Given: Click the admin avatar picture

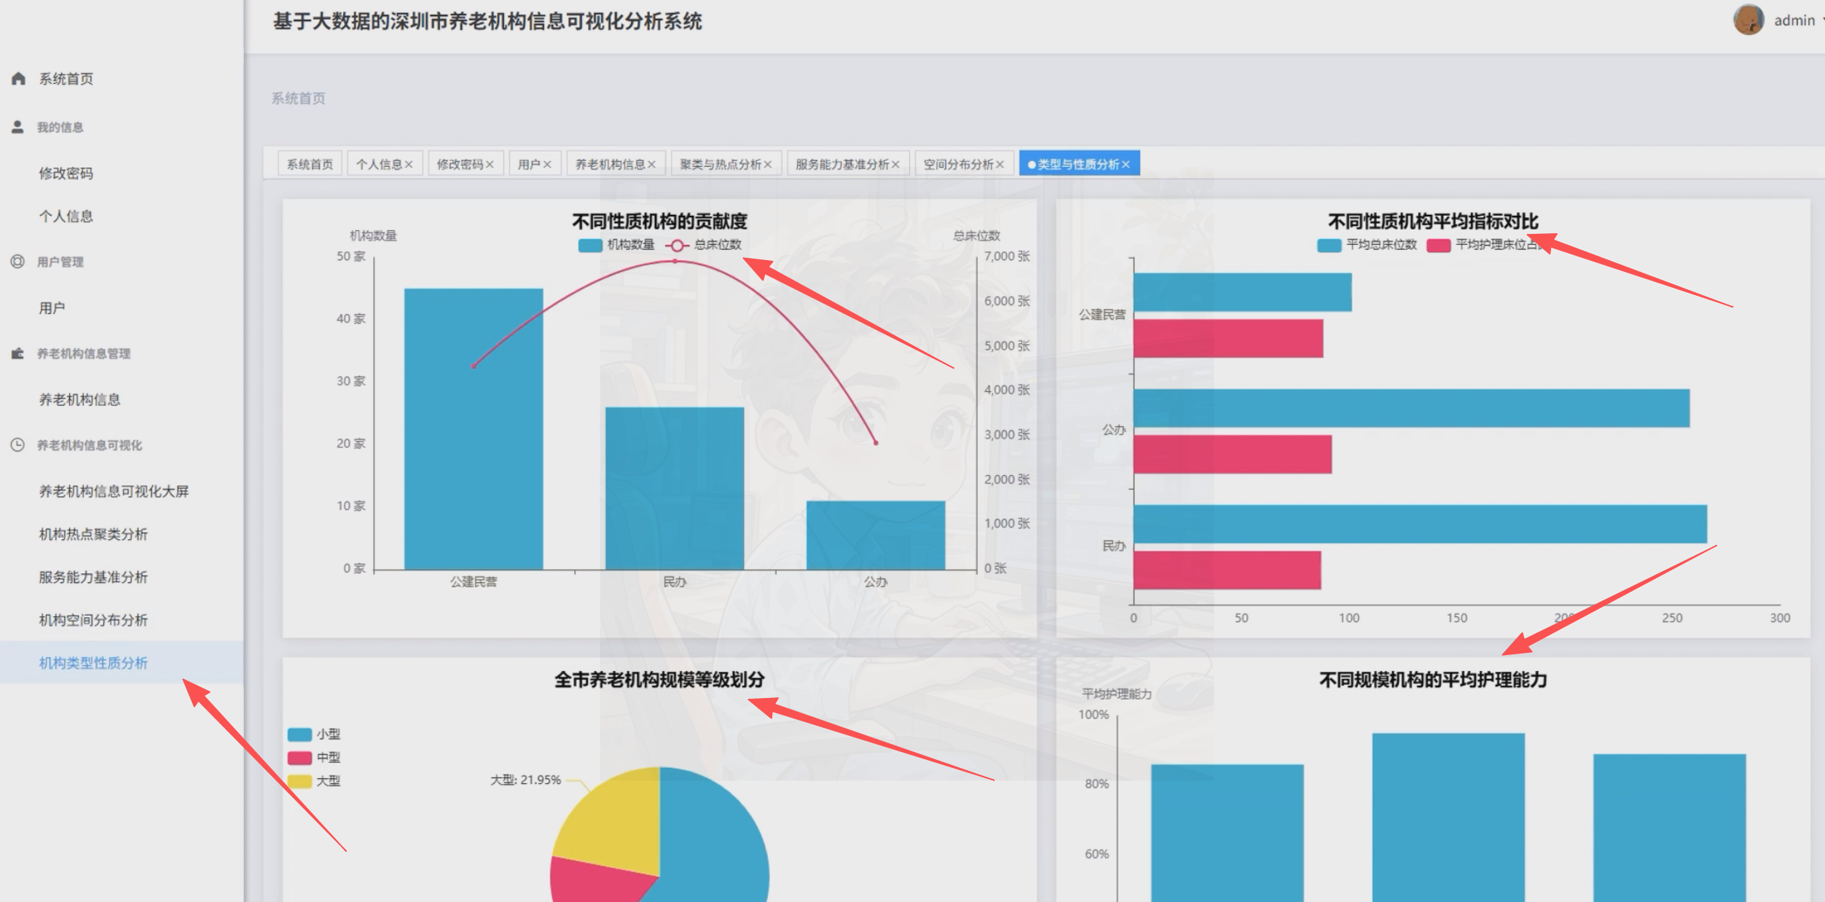Looking at the screenshot, I should tap(1748, 20).
